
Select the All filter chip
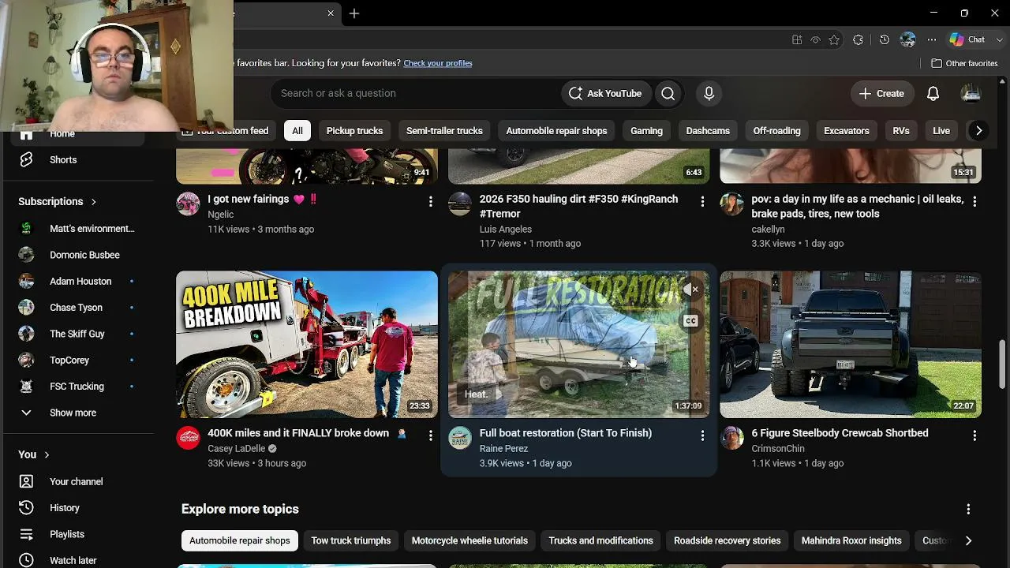click(x=297, y=131)
